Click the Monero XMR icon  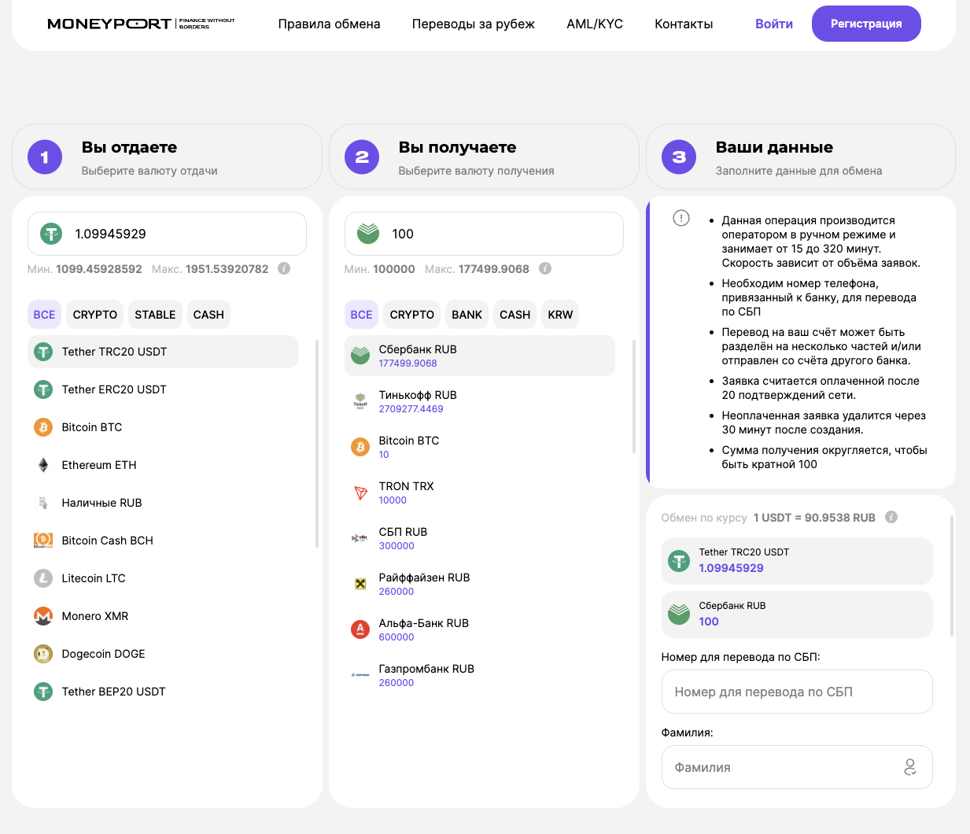pyautogui.click(x=43, y=616)
